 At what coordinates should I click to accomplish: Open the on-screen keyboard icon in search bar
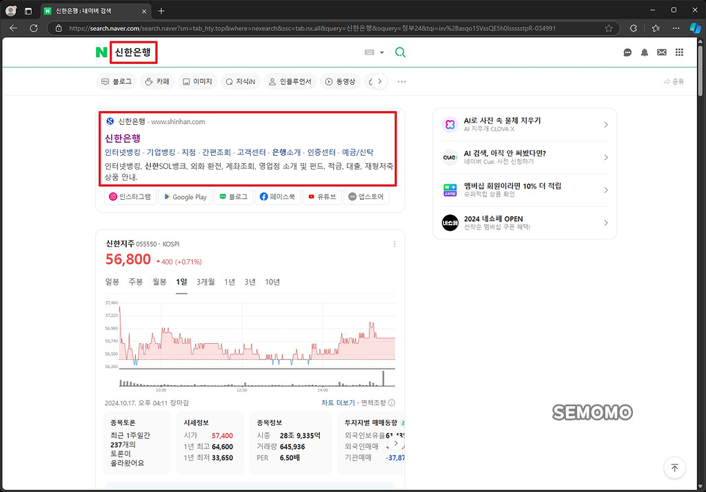(x=370, y=52)
